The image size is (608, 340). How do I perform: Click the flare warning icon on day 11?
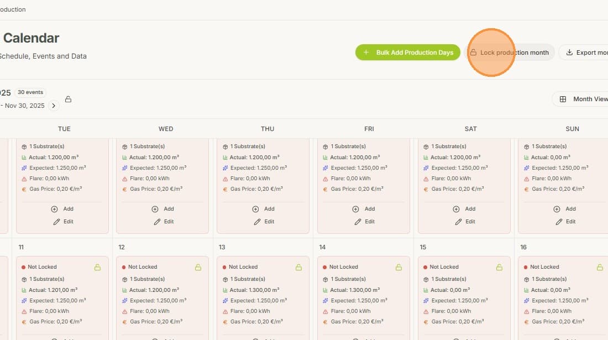[24, 311]
